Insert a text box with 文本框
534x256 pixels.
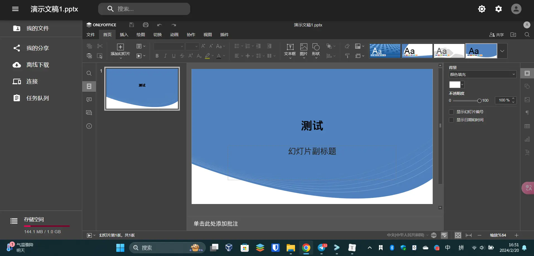point(290,51)
